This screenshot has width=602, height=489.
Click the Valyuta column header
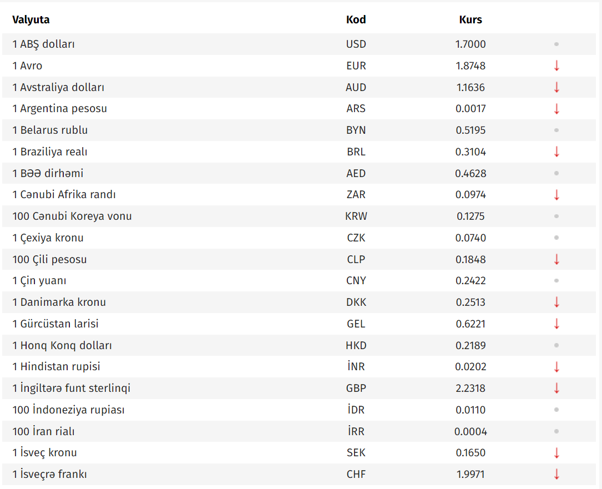click(31, 19)
